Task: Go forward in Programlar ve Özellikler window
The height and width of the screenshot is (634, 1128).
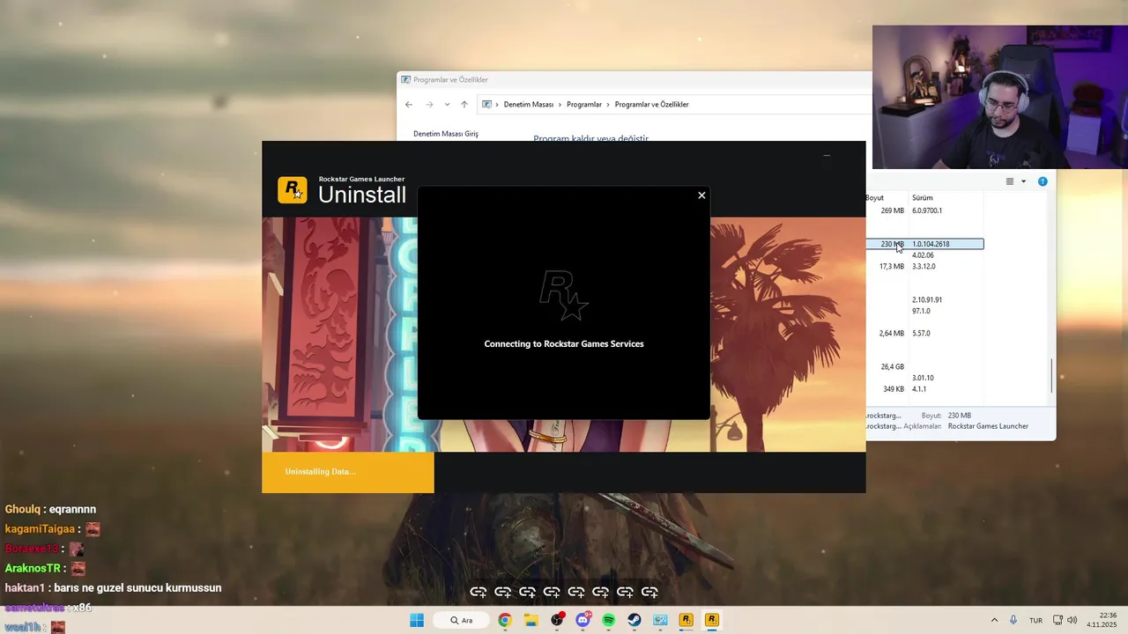Action: click(x=429, y=104)
